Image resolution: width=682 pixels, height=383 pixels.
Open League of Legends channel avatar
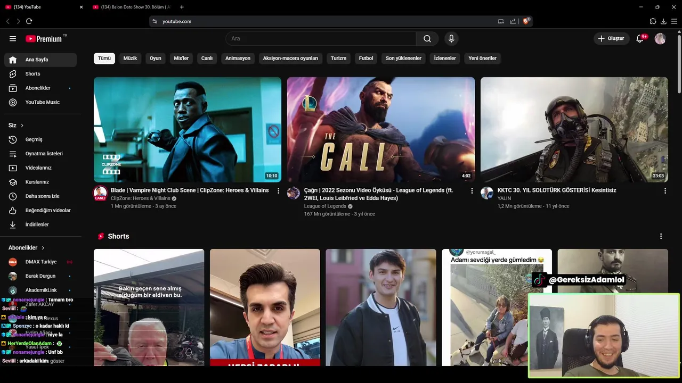point(294,193)
